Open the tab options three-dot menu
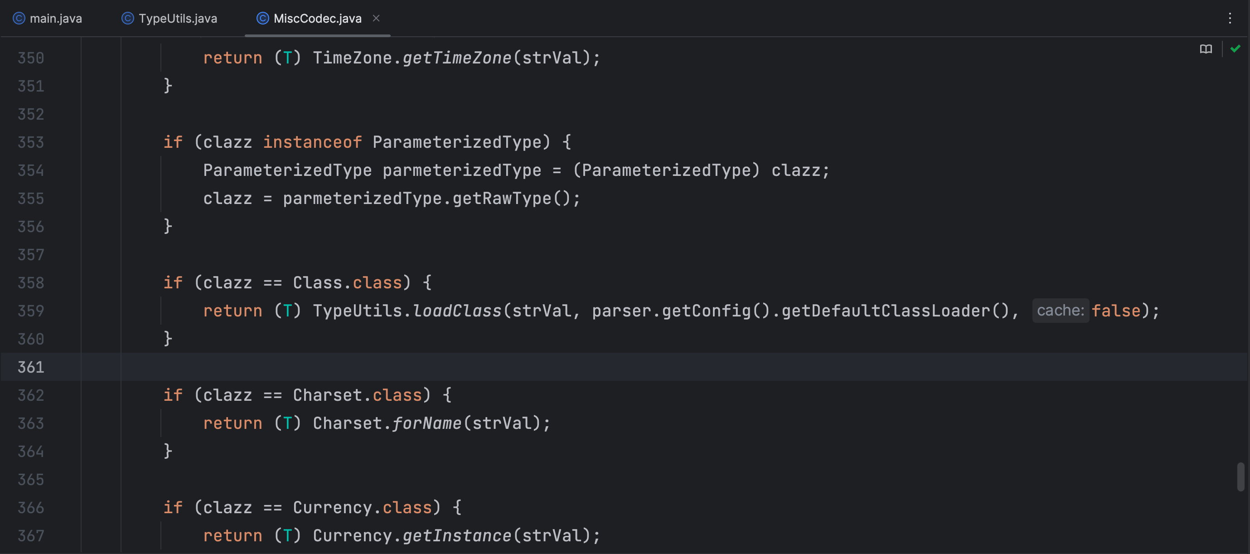 pyautogui.click(x=1230, y=19)
